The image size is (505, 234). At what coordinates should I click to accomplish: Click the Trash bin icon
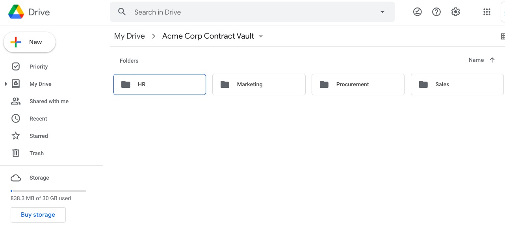(16, 153)
